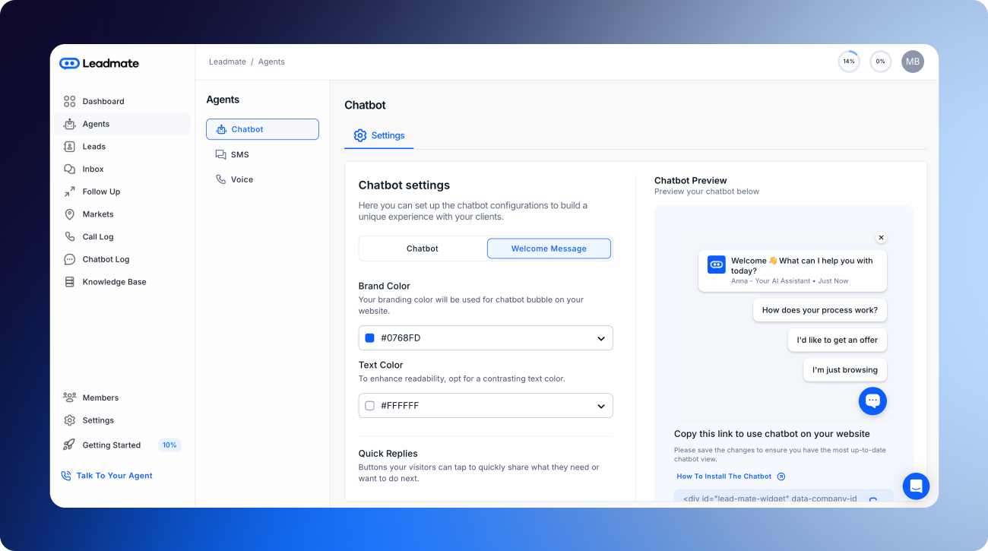Image resolution: width=988 pixels, height=551 pixels.
Task: Open the Settings tab under Chatbot
Action: [379, 135]
